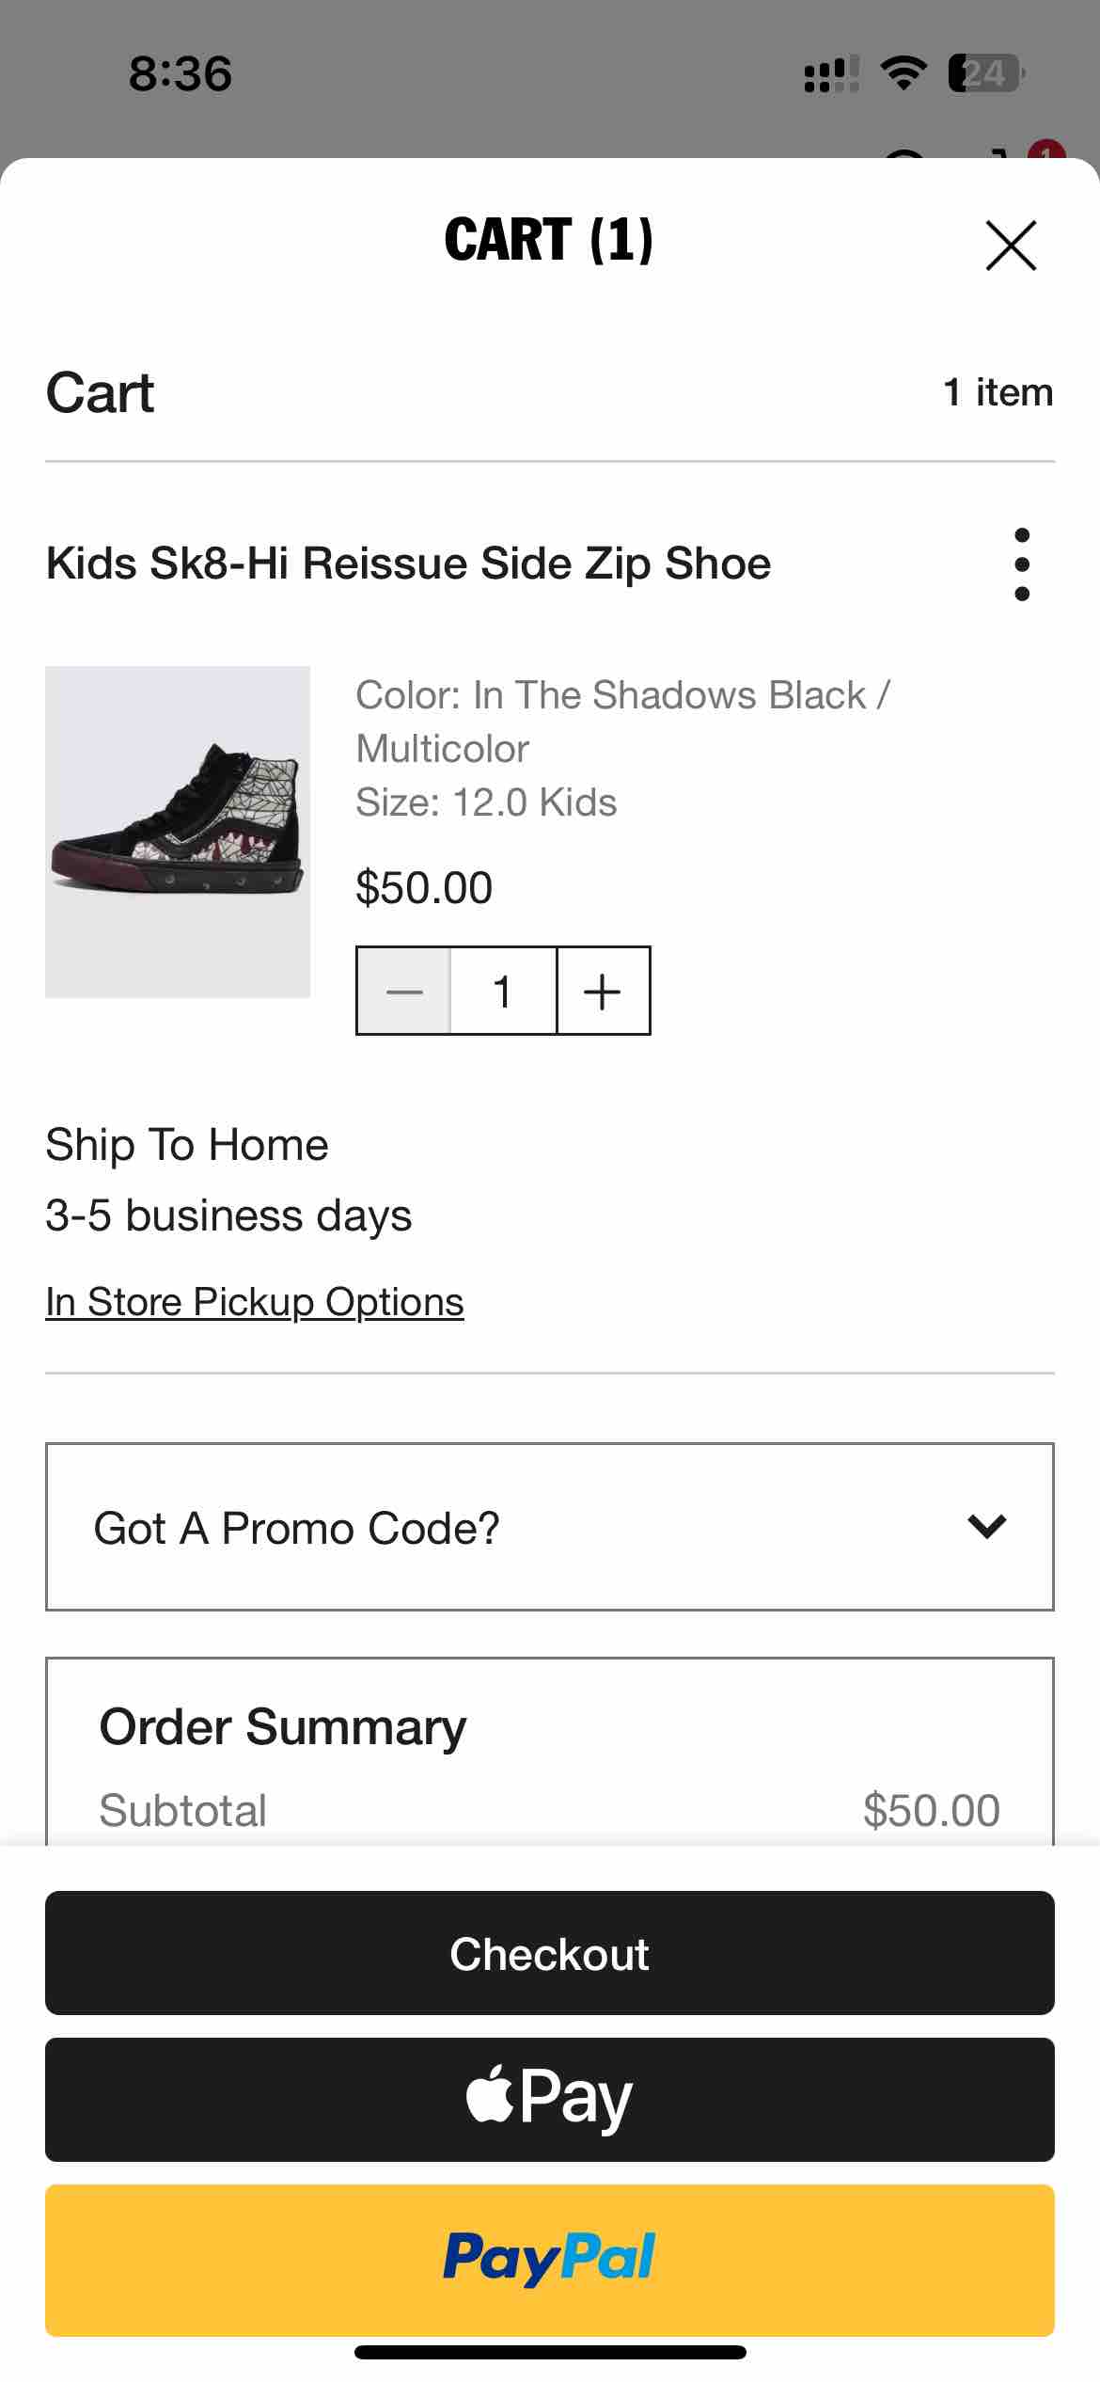The width and height of the screenshot is (1100, 2382).
Task: Tap the 8:36 clock in status bar
Action: 181,73
